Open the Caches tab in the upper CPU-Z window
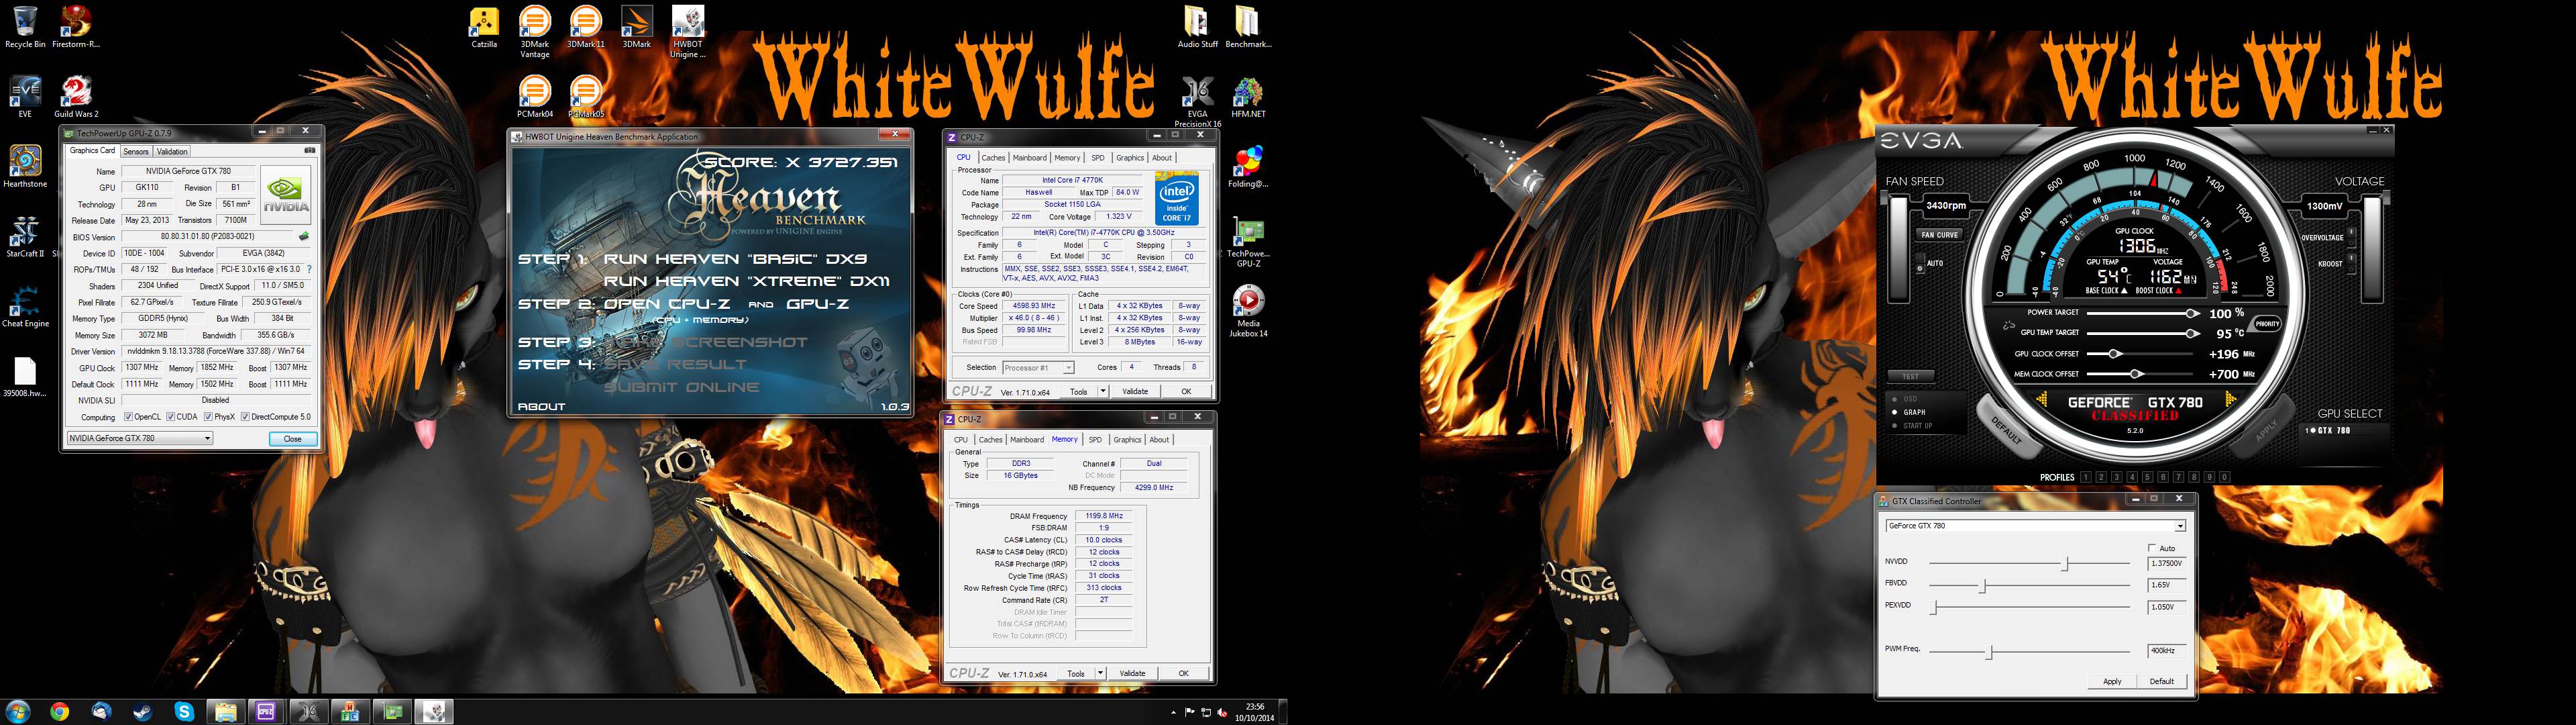 point(993,157)
